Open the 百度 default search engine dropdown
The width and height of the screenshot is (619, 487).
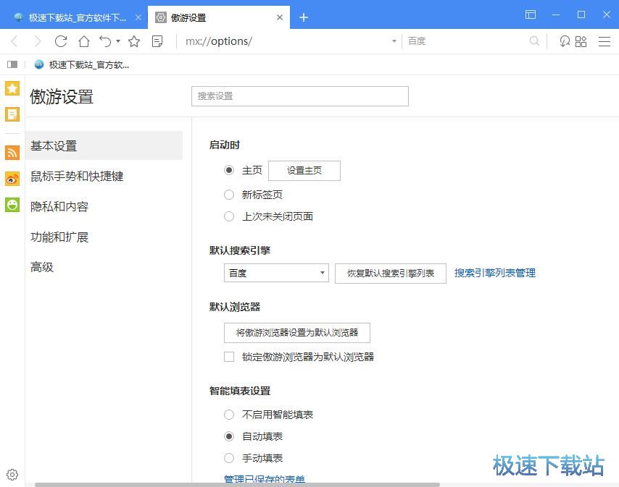pyautogui.click(x=276, y=273)
